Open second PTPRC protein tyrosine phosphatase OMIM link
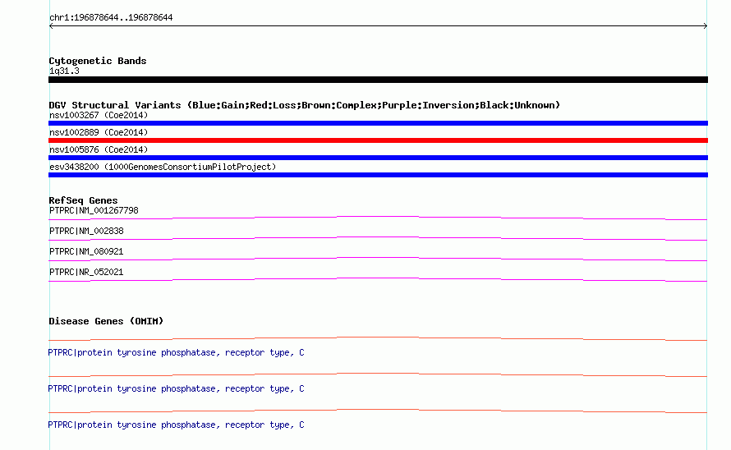The height and width of the screenshot is (450, 731). [176, 388]
